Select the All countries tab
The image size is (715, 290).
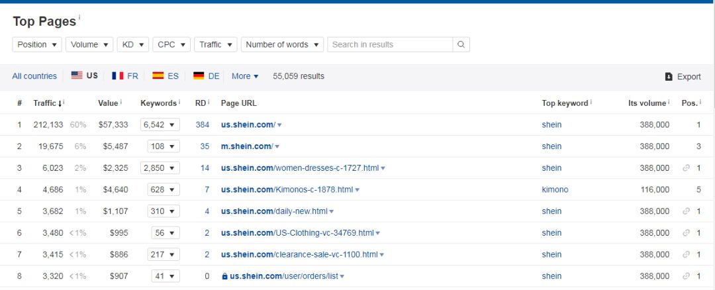pos(34,76)
